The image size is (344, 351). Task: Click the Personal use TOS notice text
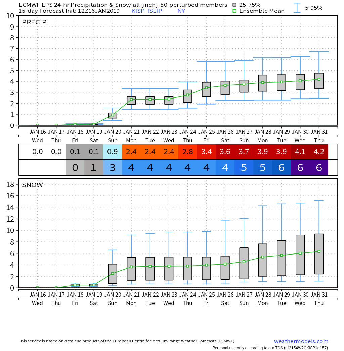(270, 348)
